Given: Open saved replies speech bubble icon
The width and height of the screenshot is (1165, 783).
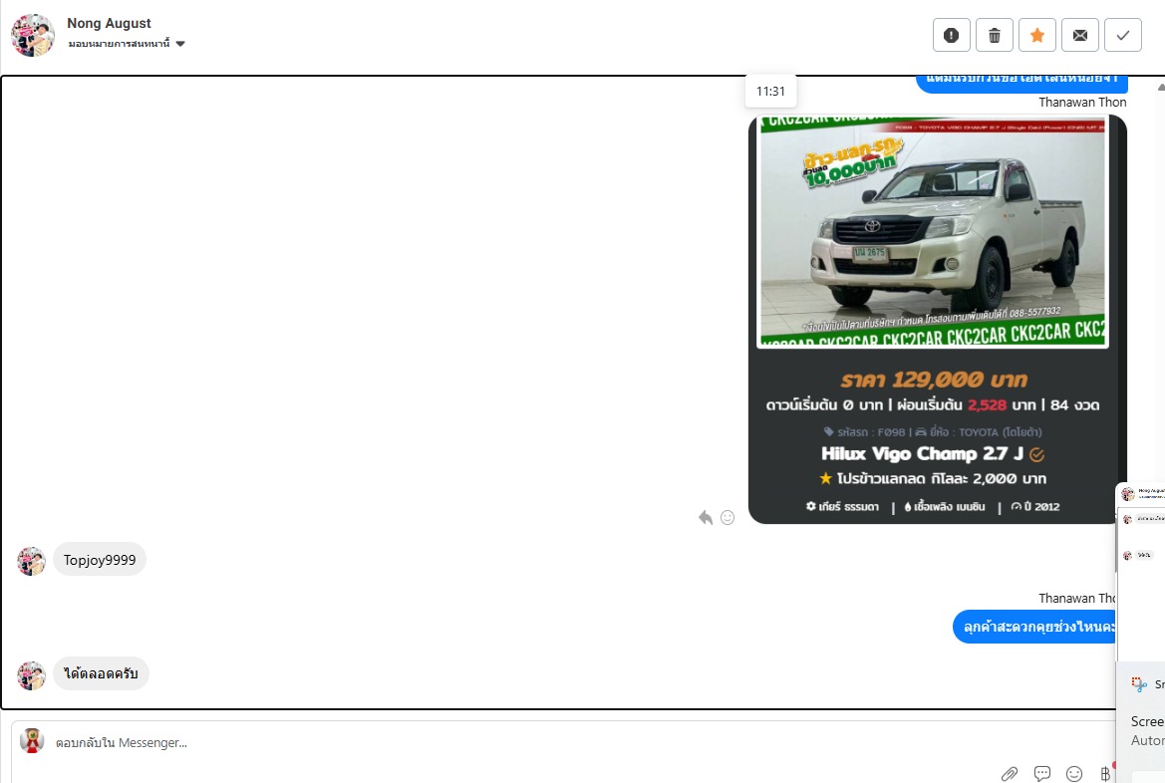Looking at the screenshot, I should point(1042,774).
